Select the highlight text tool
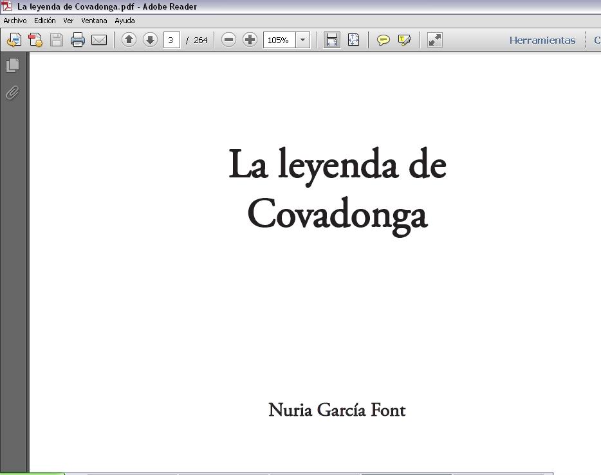This screenshot has width=601, height=475. click(x=405, y=40)
